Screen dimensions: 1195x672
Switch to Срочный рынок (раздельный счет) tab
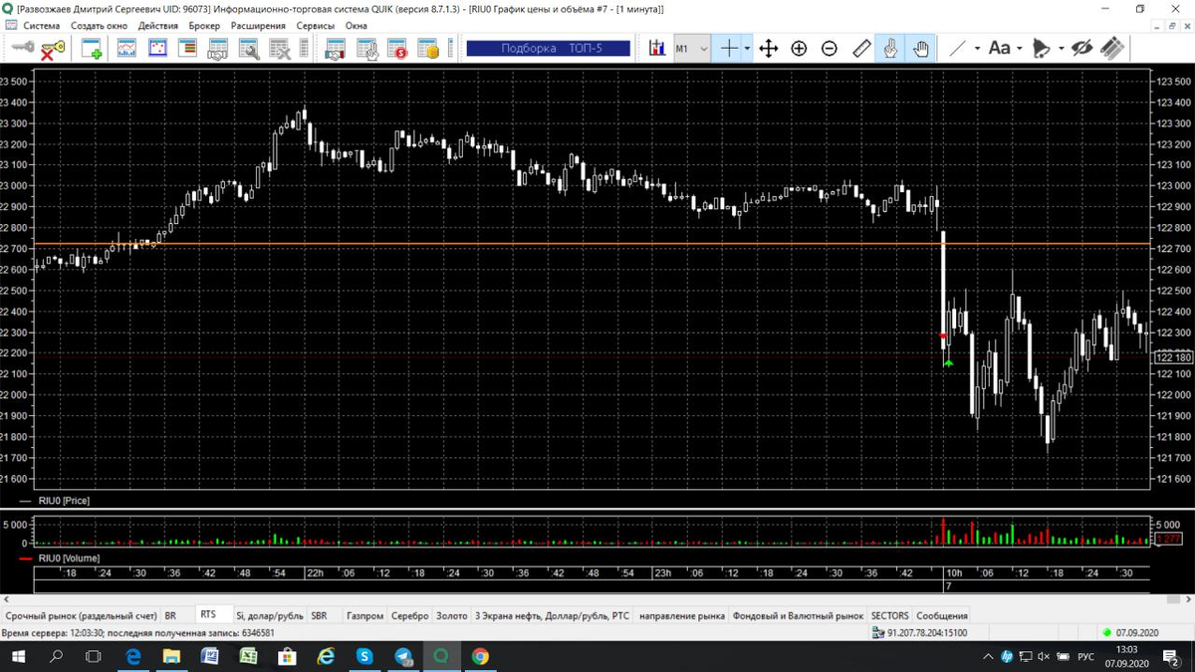tap(80, 616)
